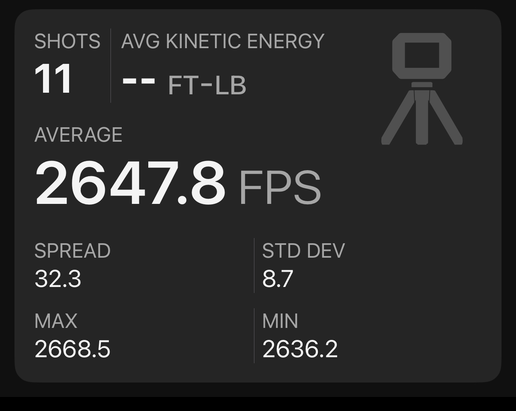
Task: Tap the MIN label
Action: [280, 321]
